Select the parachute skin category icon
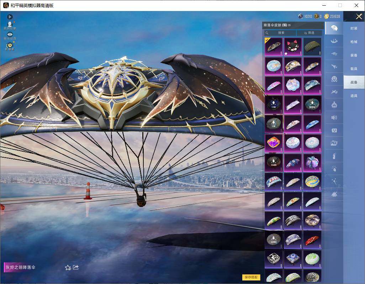Screen dimensions: 365x284 334,28
